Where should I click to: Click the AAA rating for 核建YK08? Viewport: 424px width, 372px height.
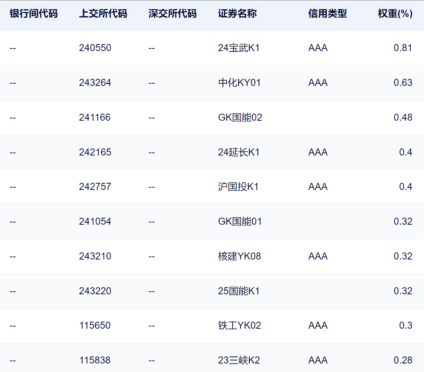[x=318, y=256]
